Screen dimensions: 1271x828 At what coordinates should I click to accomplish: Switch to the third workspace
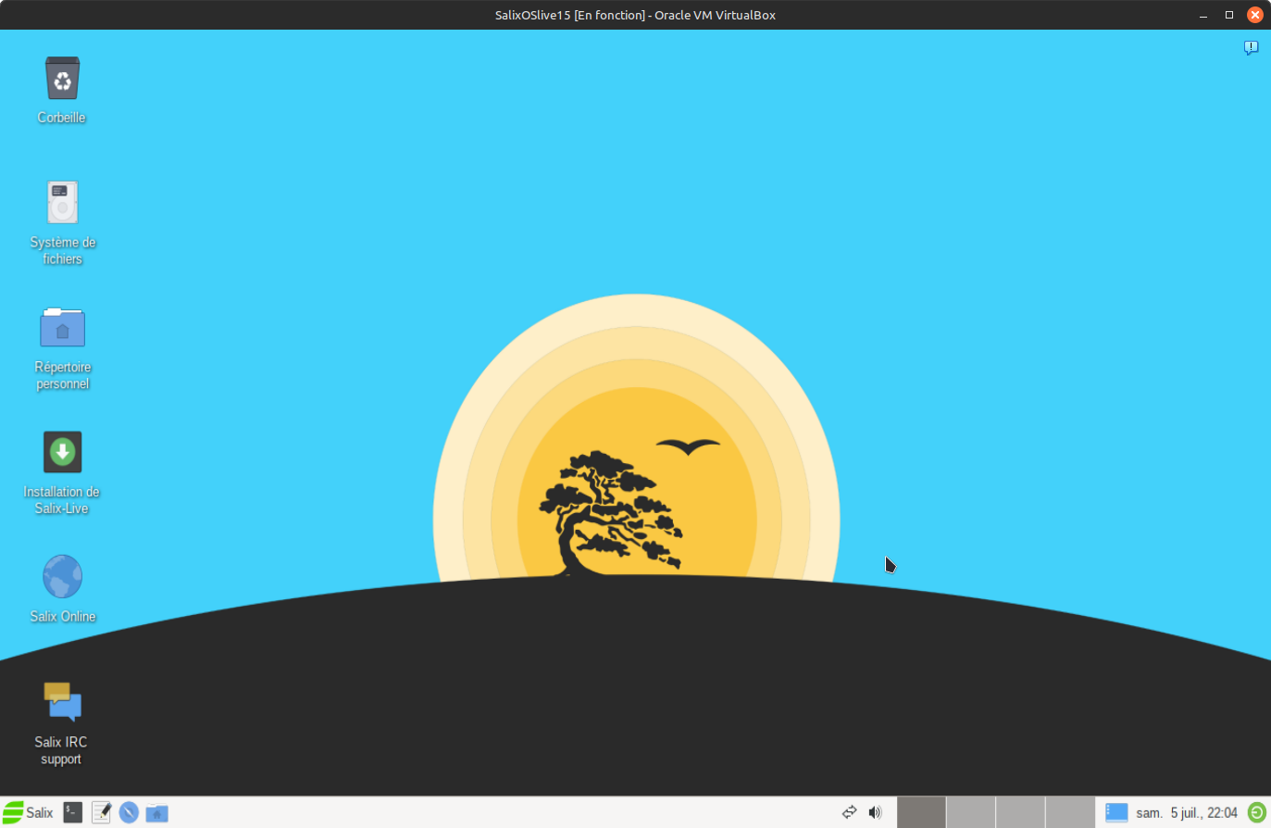[x=1020, y=812]
